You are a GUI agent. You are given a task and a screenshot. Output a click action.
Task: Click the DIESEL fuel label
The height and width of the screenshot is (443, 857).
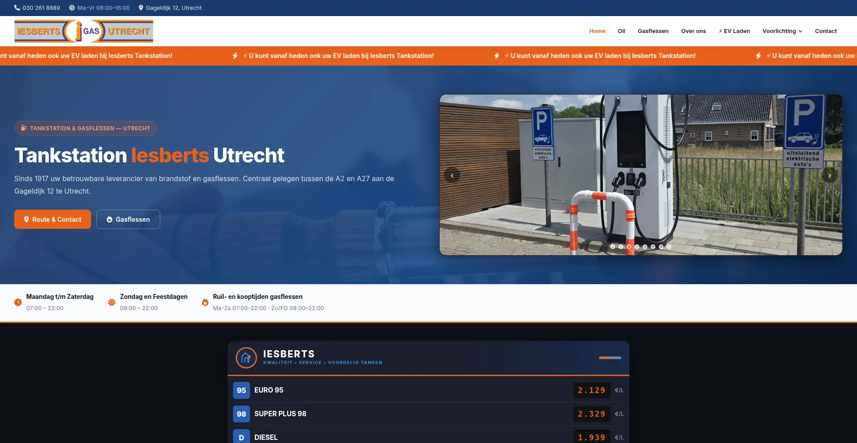(266, 438)
